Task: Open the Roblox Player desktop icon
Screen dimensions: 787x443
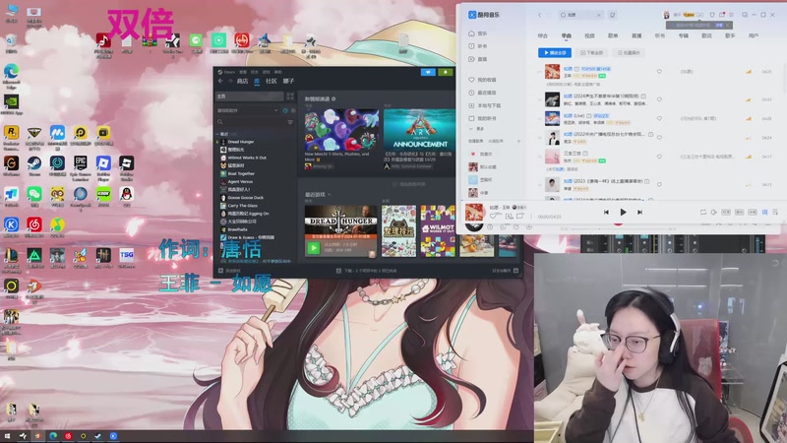Action: point(103,167)
